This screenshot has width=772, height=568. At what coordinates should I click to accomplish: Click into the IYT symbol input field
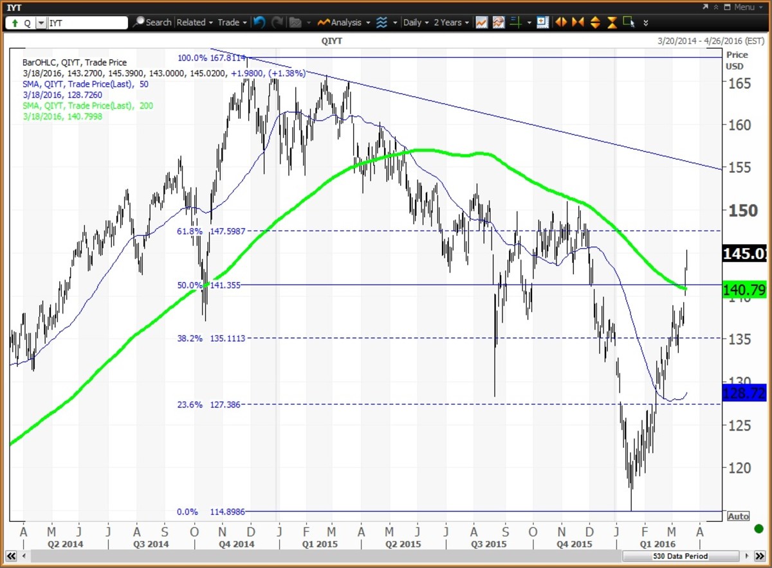pyautogui.click(x=87, y=22)
